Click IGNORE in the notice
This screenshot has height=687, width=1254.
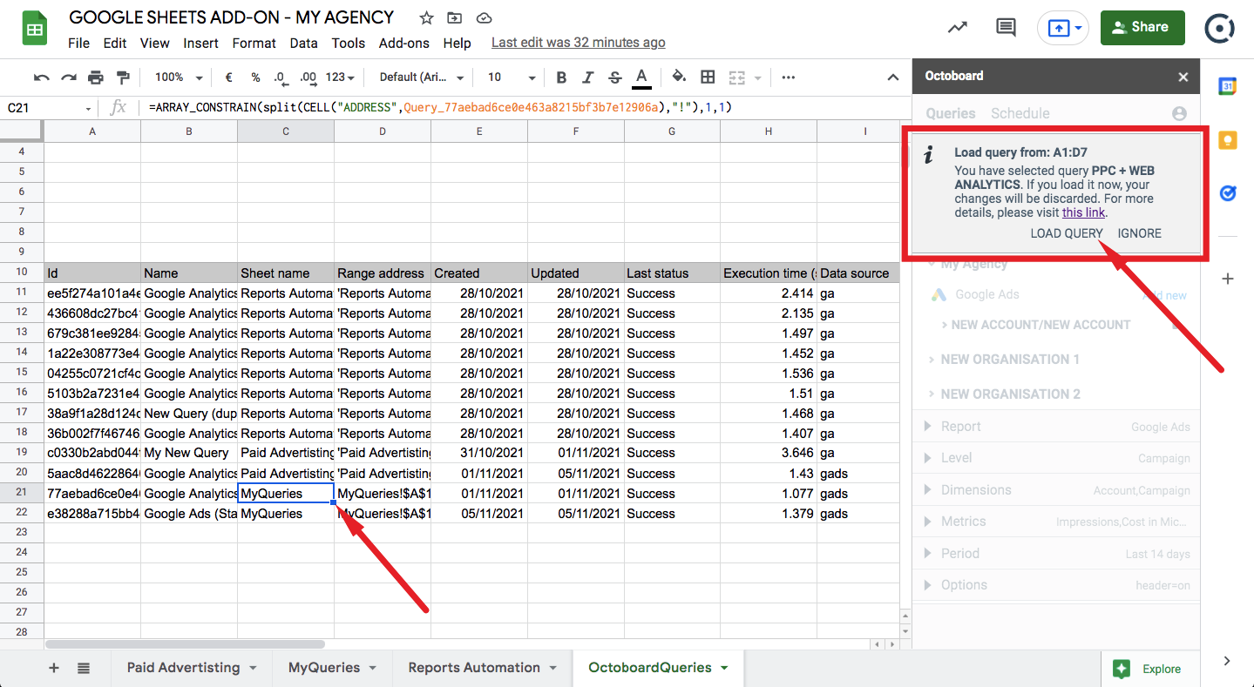1140,233
